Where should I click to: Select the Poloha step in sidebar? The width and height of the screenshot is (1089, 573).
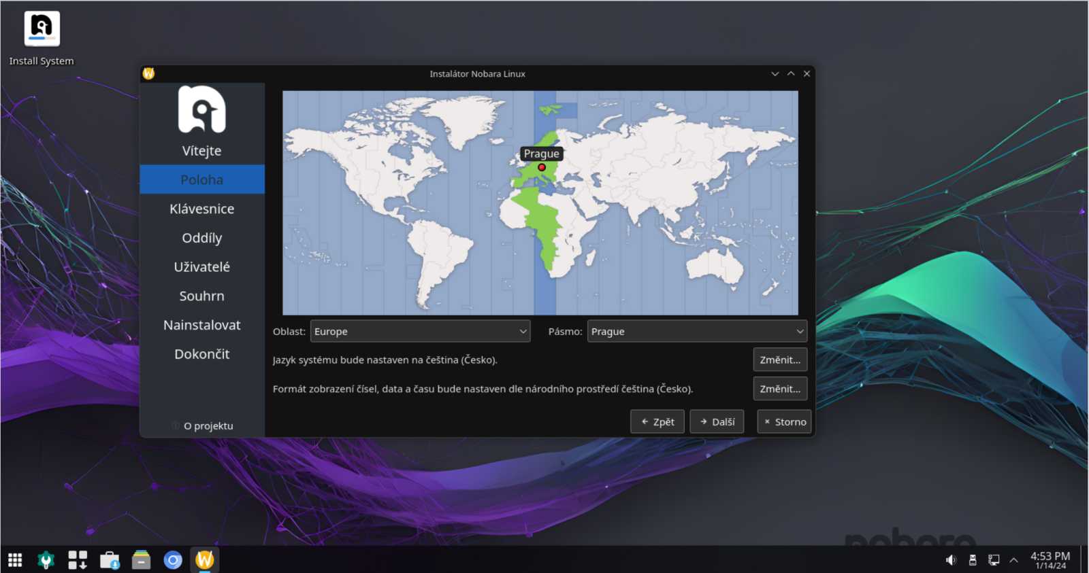tap(202, 179)
